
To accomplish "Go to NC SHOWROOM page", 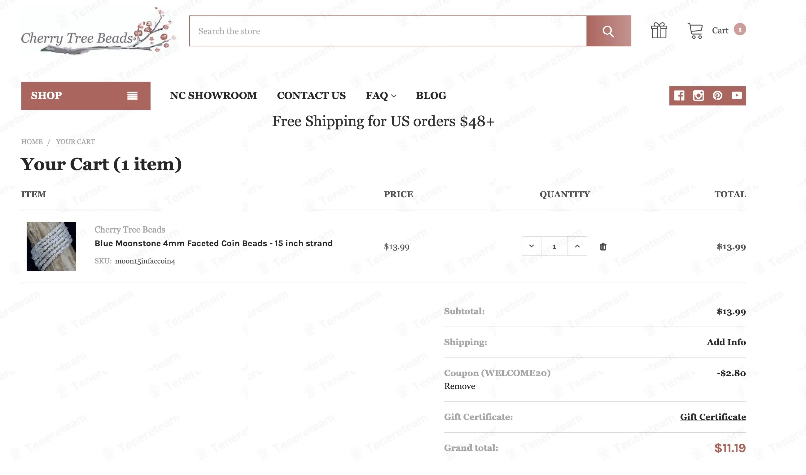I will 213,96.
